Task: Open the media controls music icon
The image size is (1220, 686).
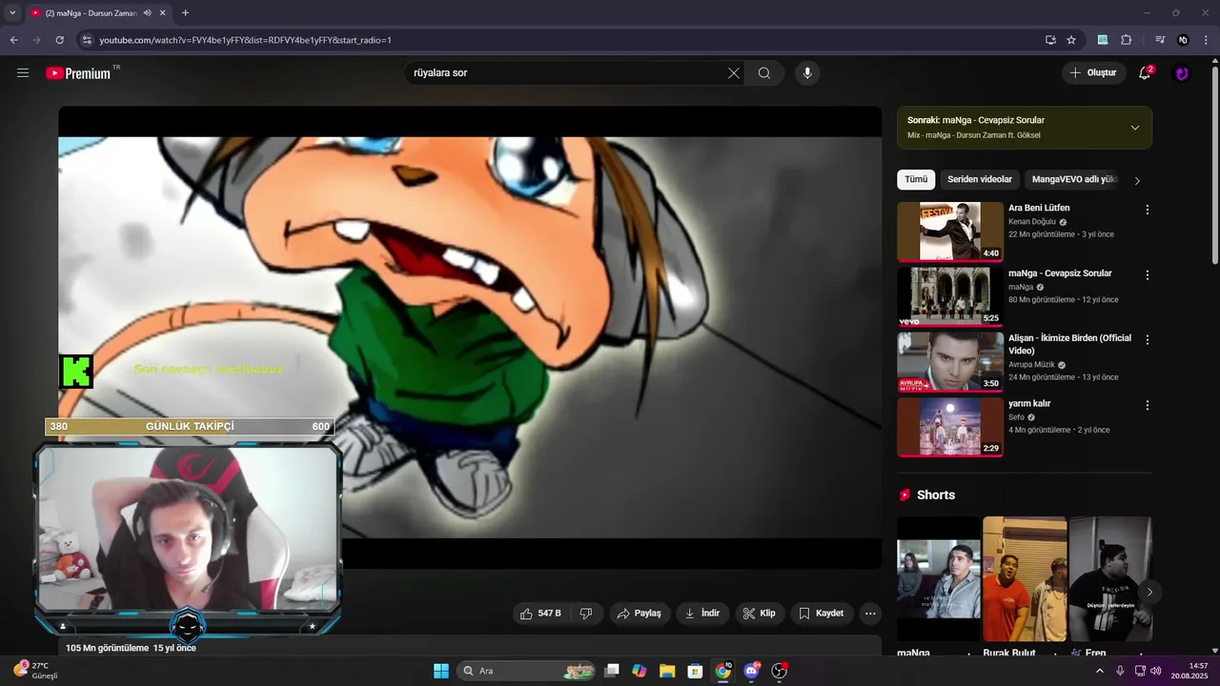Action: (x=1160, y=40)
